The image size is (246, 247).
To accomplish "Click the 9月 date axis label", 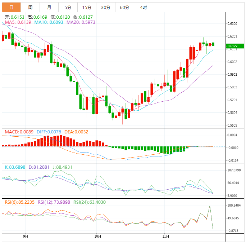I will [26, 237].
